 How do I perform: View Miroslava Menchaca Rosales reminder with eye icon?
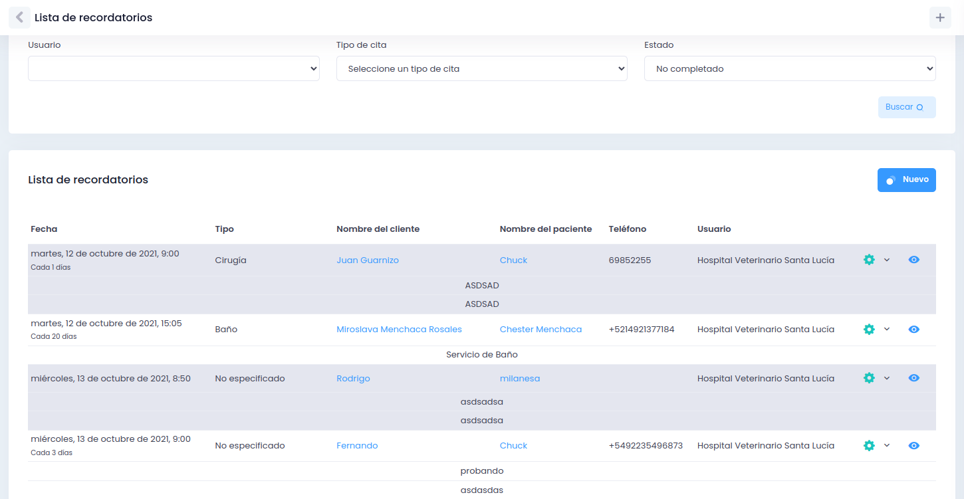pyautogui.click(x=914, y=329)
